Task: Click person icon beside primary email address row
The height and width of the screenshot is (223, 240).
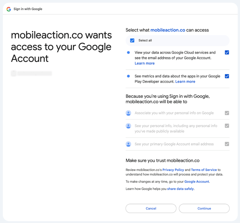Action: point(128,144)
